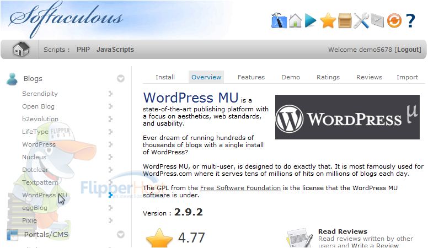Select the PHP scripts link
Viewport: 428px width, 248px height.
[x=83, y=50]
